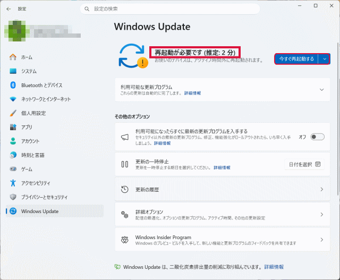Click 再起動が必要です status text
Image resolution: width=340 pixels, height=280 pixels.
pyautogui.click(x=195, y=52)
